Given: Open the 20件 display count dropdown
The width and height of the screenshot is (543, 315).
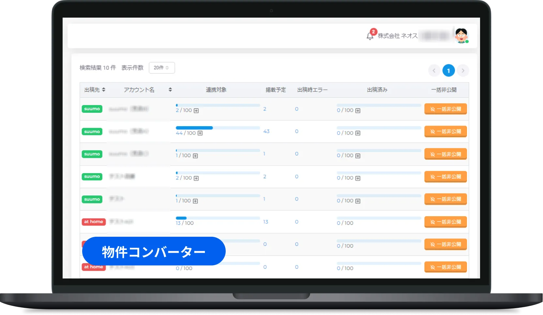Looking at the screenshot, I should click(162, 67).
